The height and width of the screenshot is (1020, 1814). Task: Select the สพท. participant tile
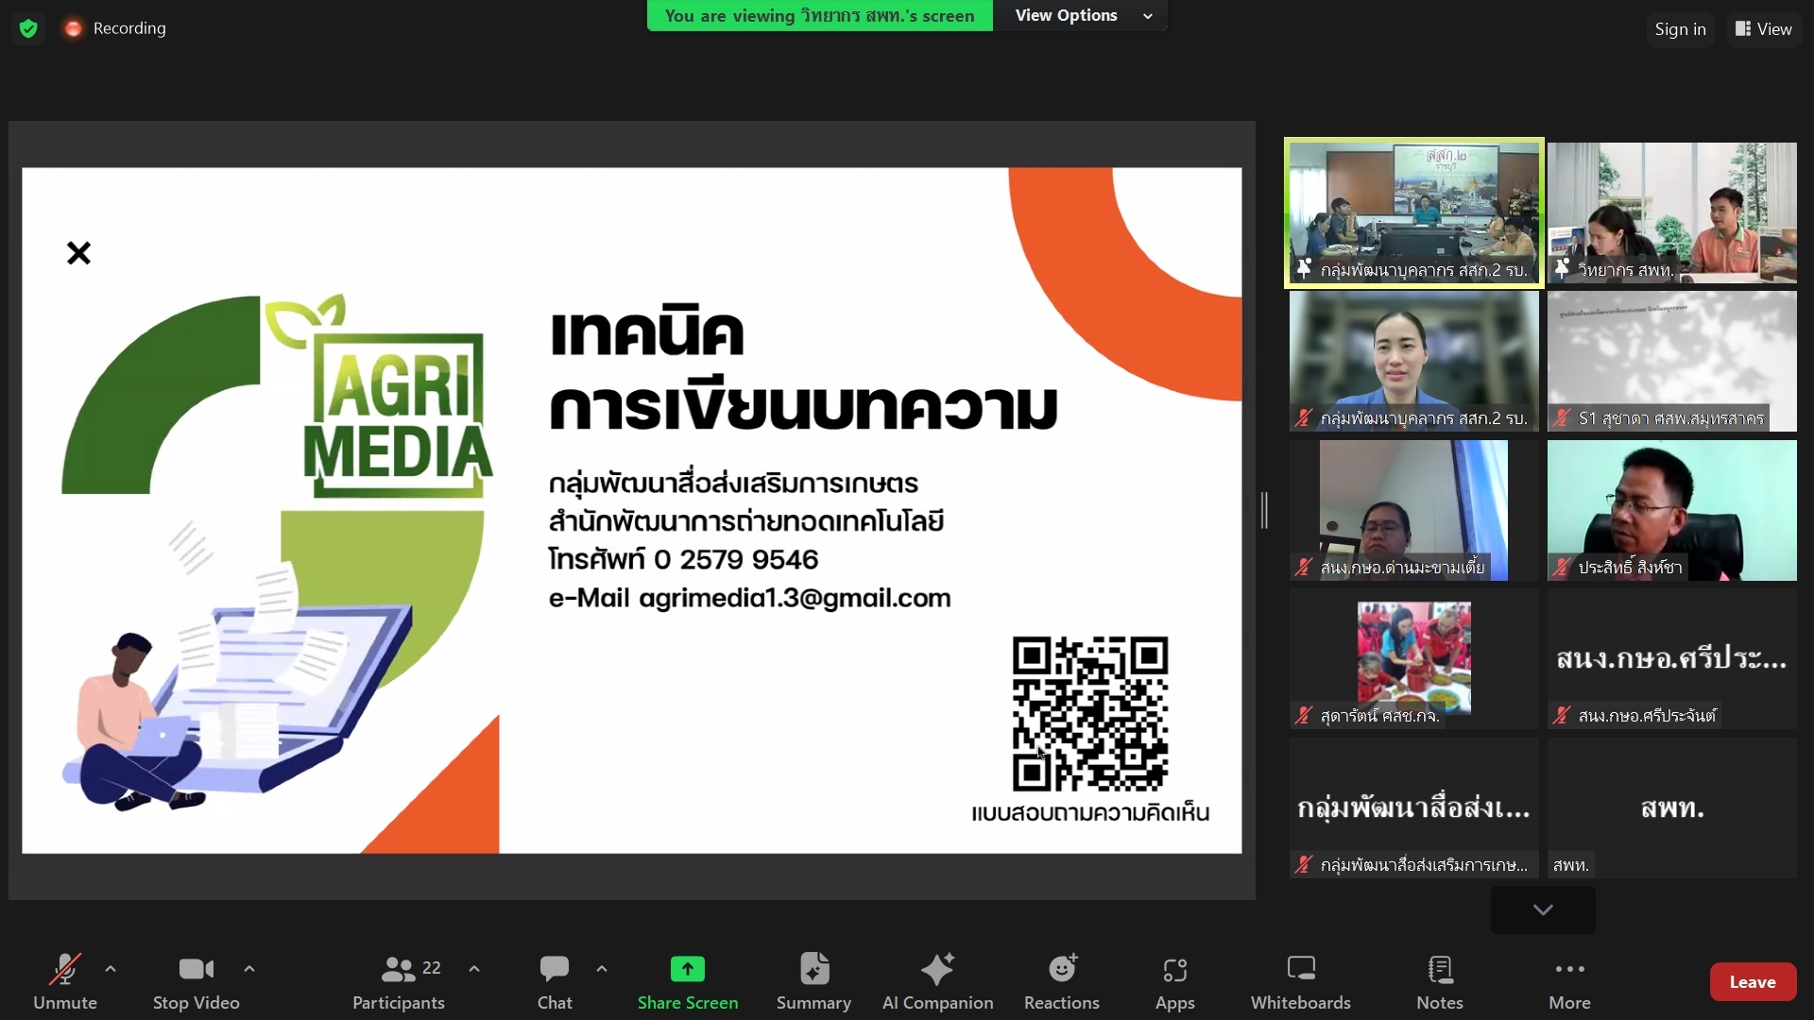click(x=1671, y=807)
